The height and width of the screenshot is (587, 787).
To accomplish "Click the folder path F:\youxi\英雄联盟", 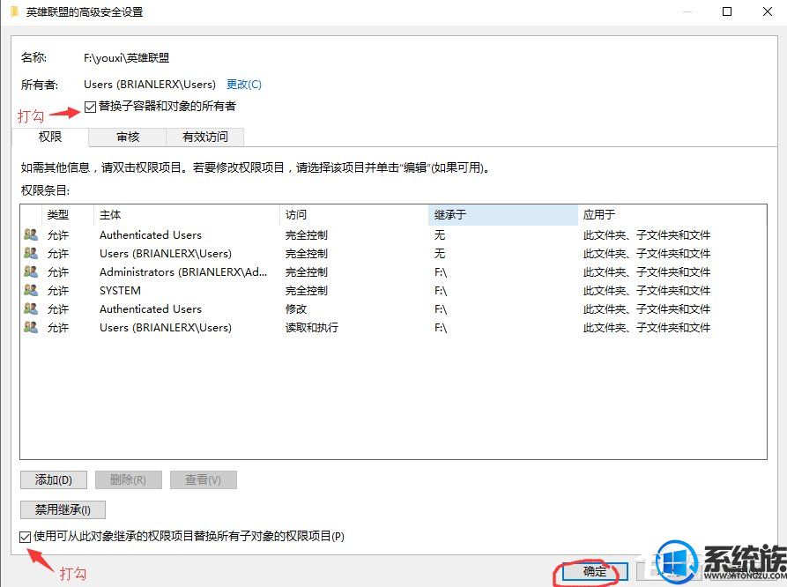I will click(x=127, y=58).
